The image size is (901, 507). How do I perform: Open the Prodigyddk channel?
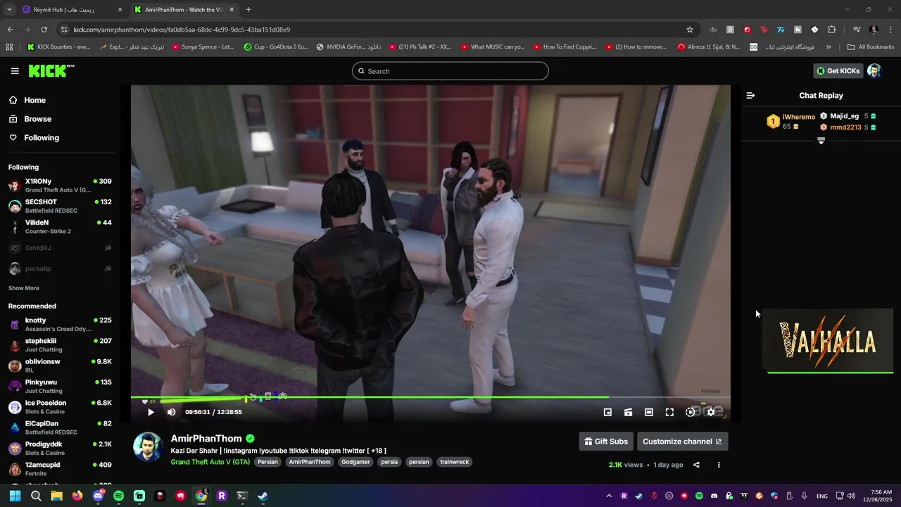[60, 448]
